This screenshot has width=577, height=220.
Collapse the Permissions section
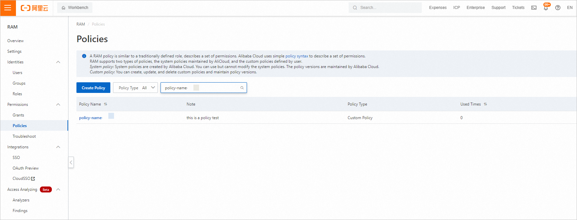click(58, 105)
